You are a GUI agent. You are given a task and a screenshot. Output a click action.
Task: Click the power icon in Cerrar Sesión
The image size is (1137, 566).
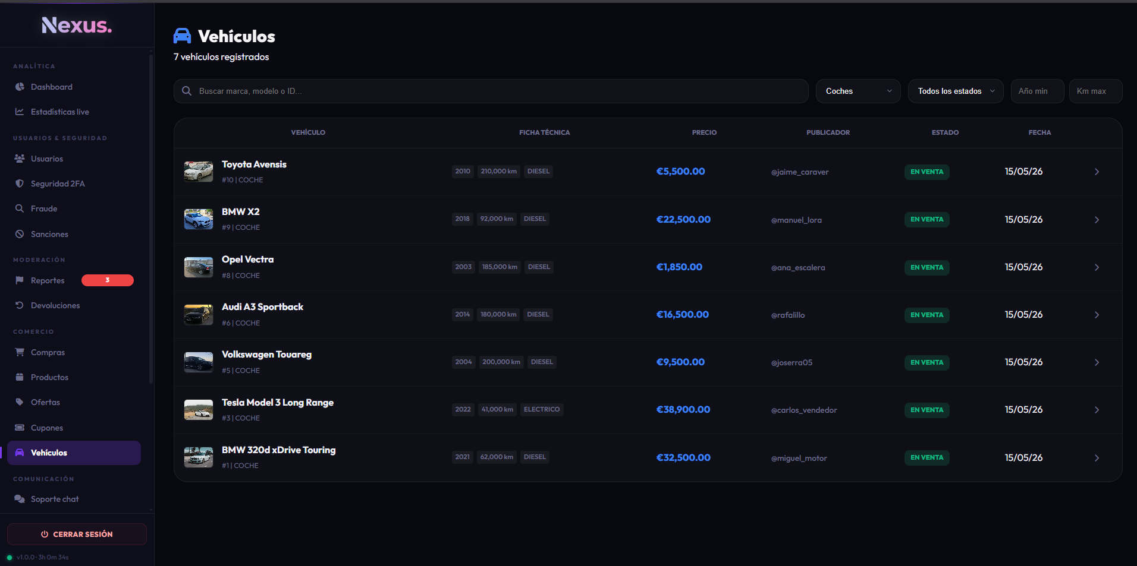pyautogui.click(x=45, y=534)
